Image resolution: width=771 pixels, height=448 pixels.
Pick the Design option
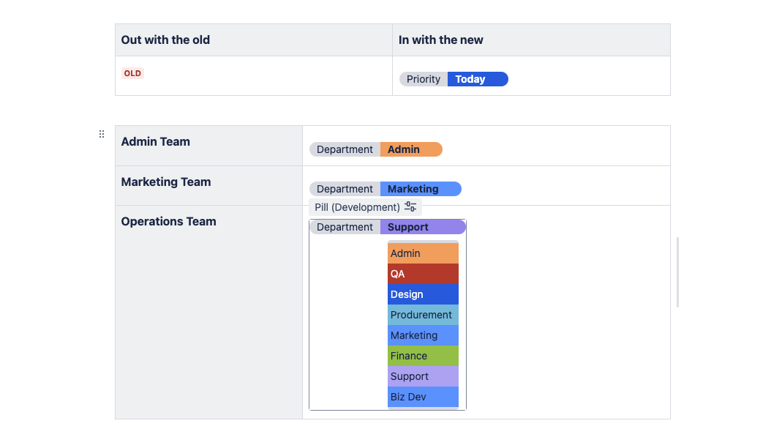click(x=423, y=294)
